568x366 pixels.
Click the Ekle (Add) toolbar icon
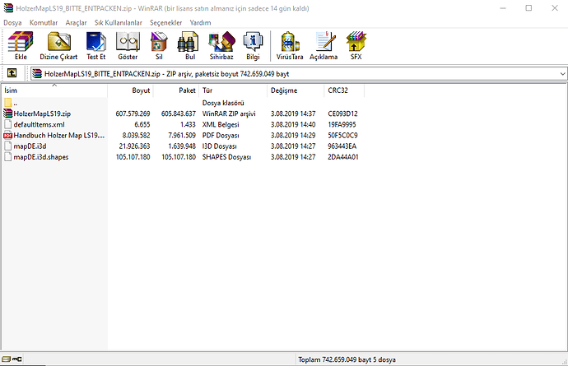click(x=21, y=42)
